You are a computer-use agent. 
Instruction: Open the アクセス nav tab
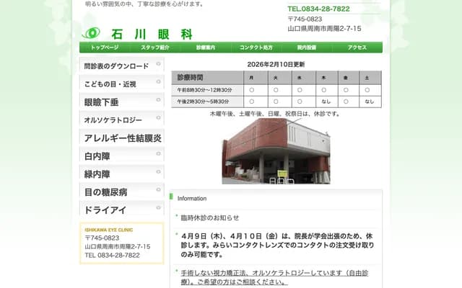[x=357, y=48]
